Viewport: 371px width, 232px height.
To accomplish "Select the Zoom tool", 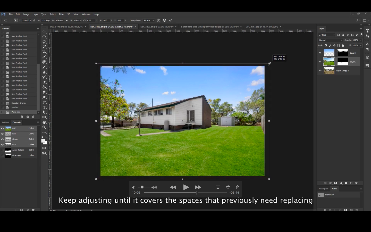I will (44, 127).
